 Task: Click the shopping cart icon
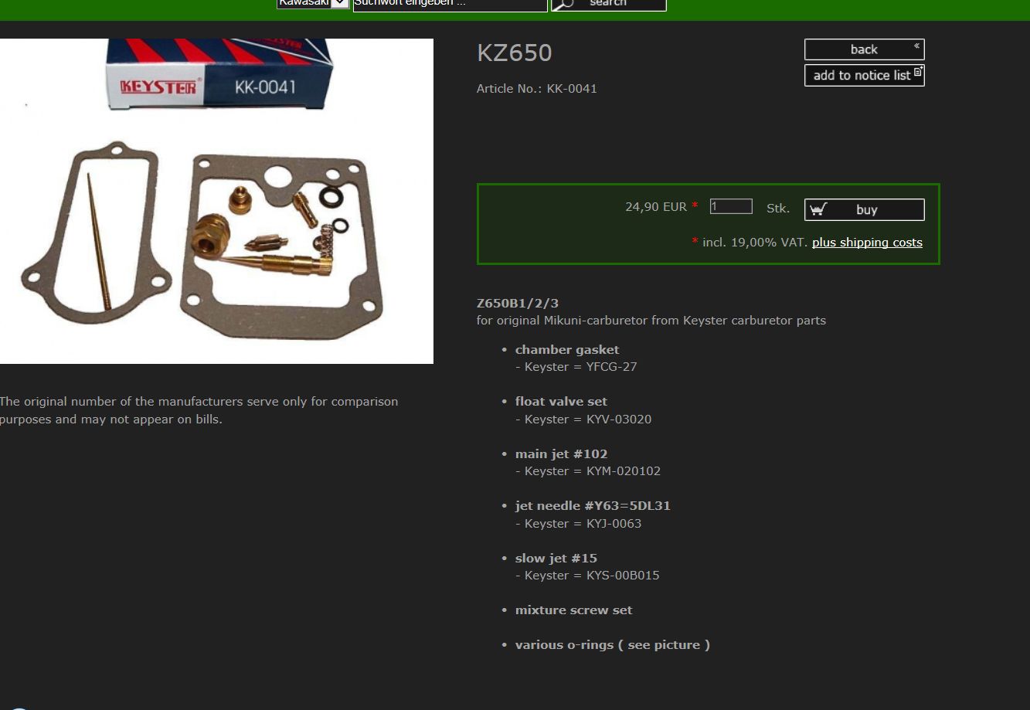click(x=818, y=209)
